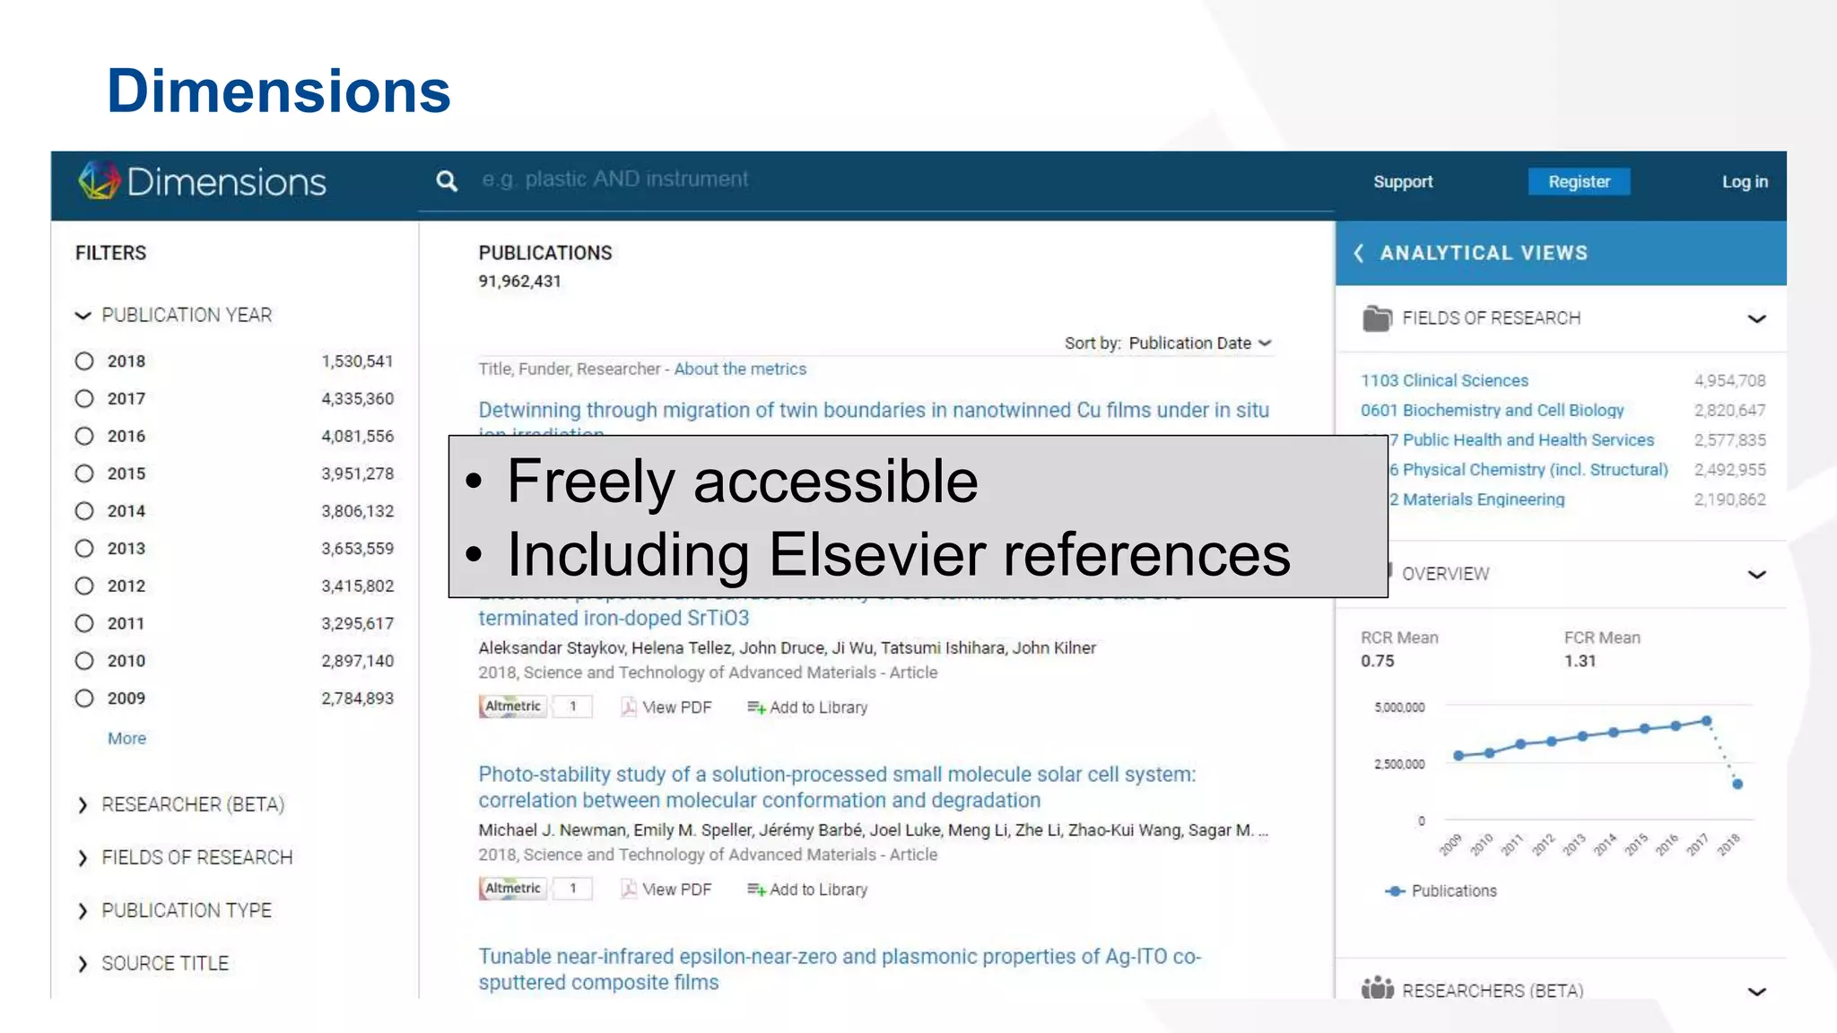This screenshot has width=1837, height=1033.
Task: Select publication year 2012 filter
Action: (x=84, y=586)
